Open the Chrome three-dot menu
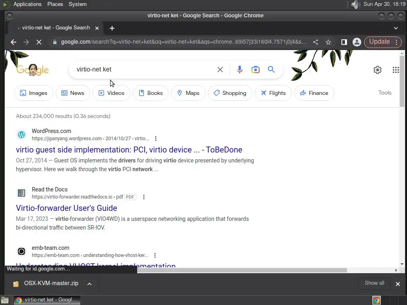 [x=396, y=42]
